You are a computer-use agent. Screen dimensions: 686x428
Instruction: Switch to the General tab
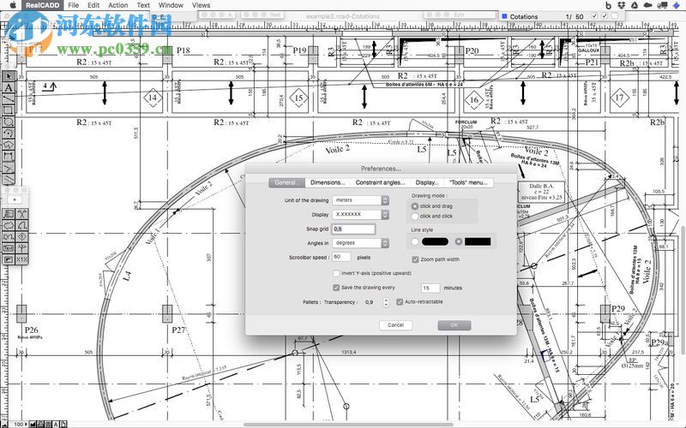pyautogui.click(x=287, y=182)
